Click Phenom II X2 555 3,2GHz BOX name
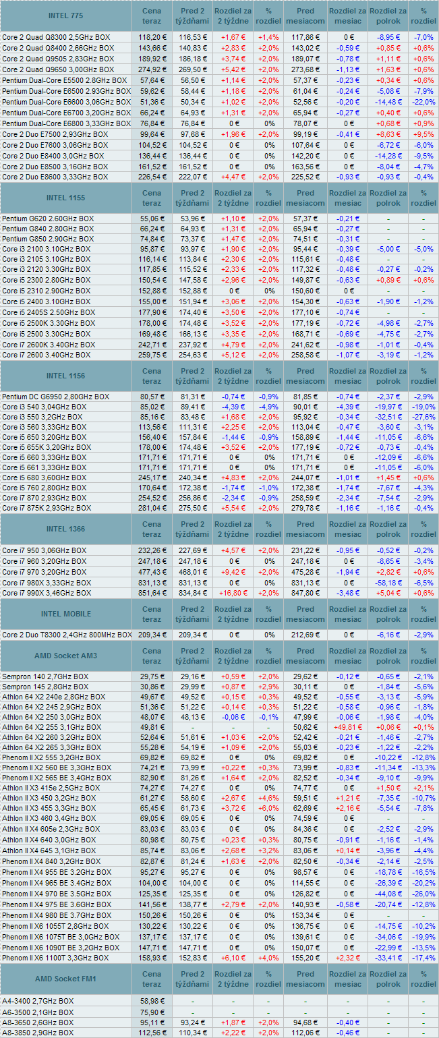439x1038 pixels. pos(53,757)
